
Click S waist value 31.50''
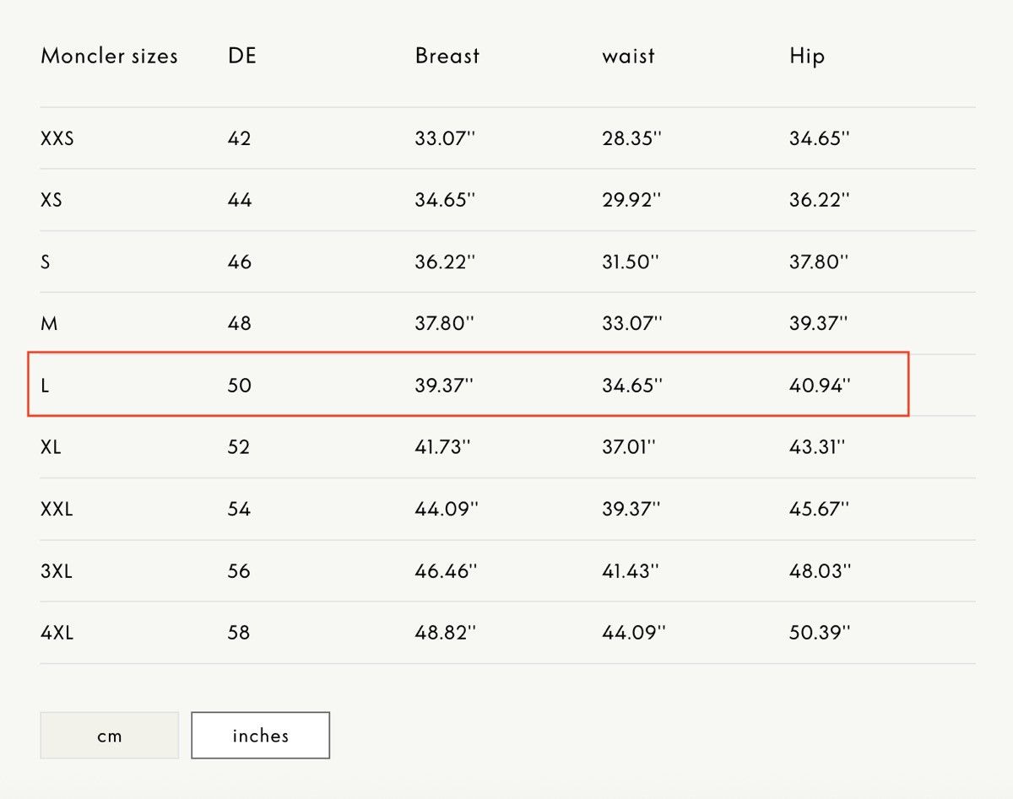[x=631, y=262]
